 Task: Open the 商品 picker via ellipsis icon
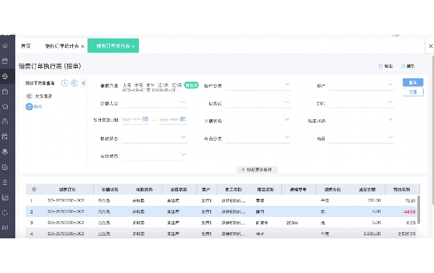(x=390, y=137)
